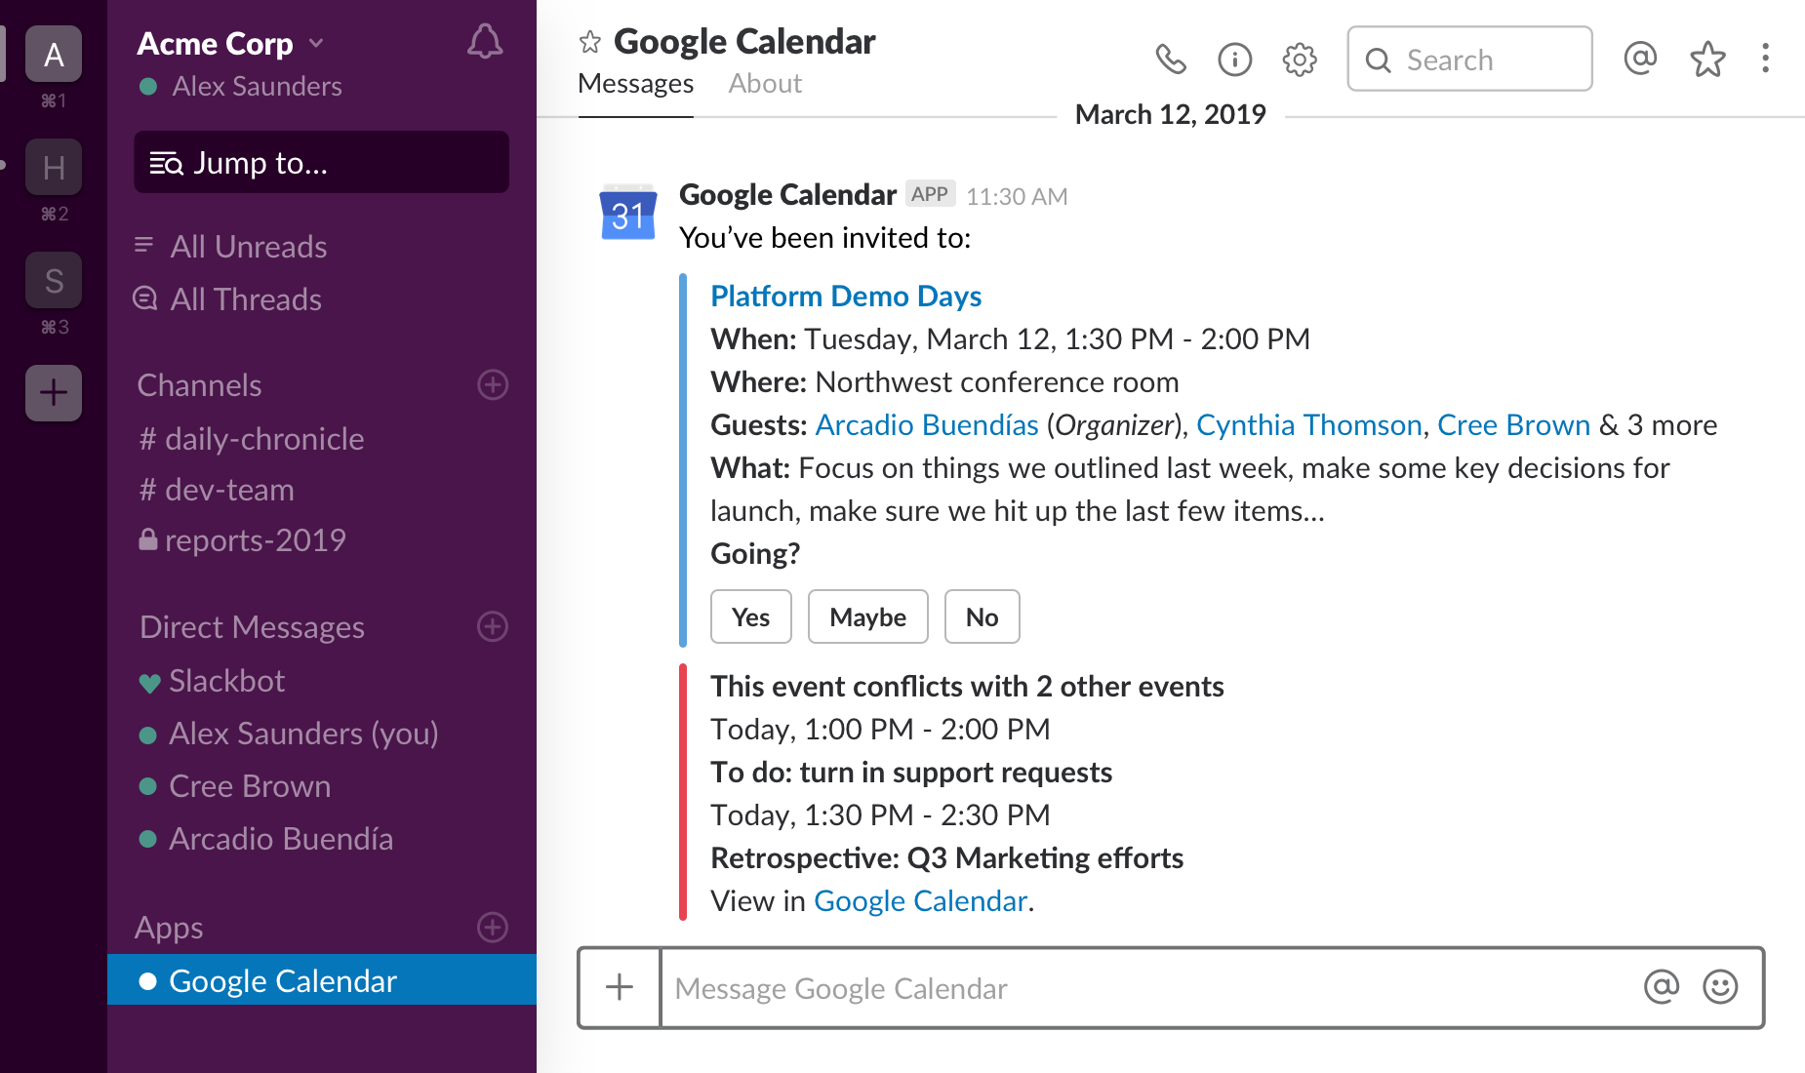1805x1073 pixels.
Task: Switch to the About tab
Action: (x=765, y=83)
